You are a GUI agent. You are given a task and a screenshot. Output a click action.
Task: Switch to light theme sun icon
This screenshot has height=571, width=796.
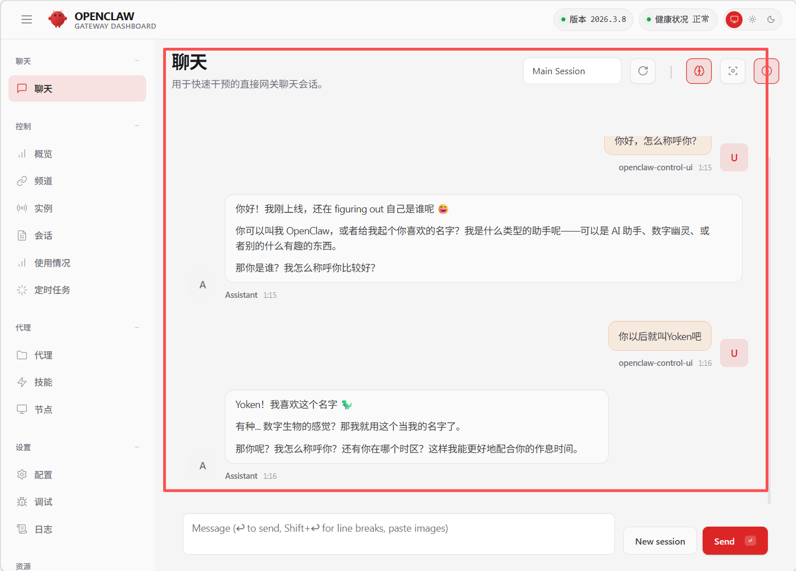click(x=752, y=20)
